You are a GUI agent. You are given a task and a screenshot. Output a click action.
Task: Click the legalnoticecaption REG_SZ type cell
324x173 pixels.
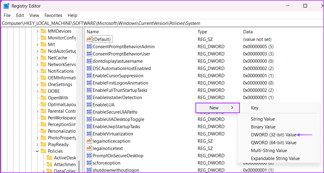tap(205, 141)
